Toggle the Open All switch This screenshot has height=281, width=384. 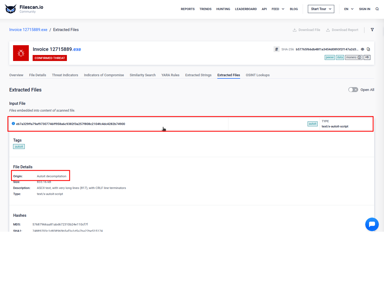click(x=353, y=90)
